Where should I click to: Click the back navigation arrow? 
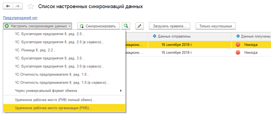pyautogui.click(x=8, y=6)
